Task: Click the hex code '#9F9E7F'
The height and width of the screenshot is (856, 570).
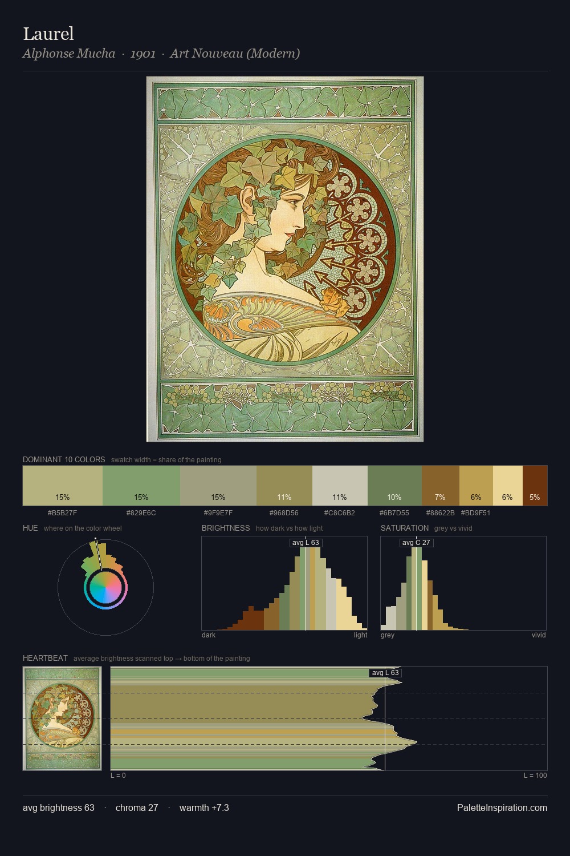Action: (218, 513)
